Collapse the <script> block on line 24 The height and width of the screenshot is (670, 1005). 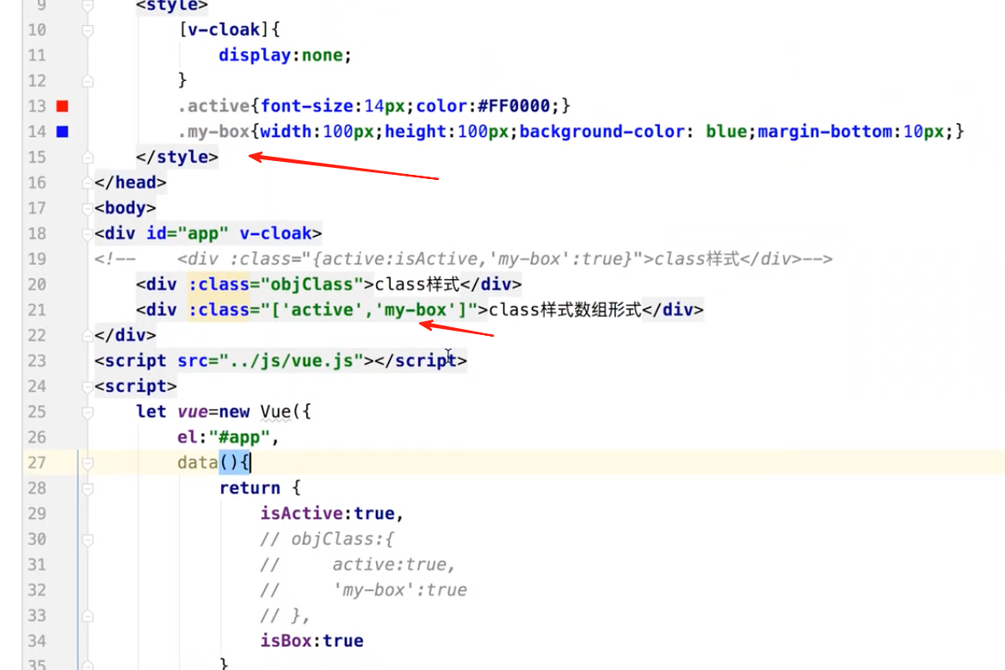point(88,387)
